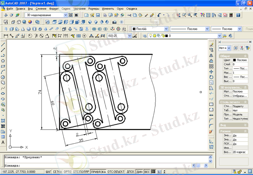Viewport: 253px width, 175px height.
Task: Disable ПРИВЯЗКА object snap
Action: [x=98, y=172]
